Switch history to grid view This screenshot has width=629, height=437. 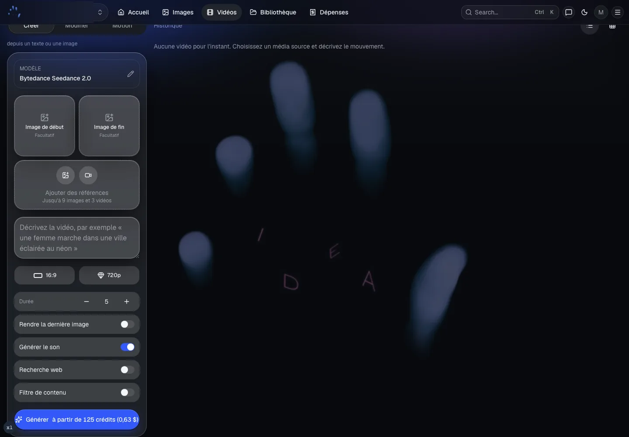[x=612, y=26]
